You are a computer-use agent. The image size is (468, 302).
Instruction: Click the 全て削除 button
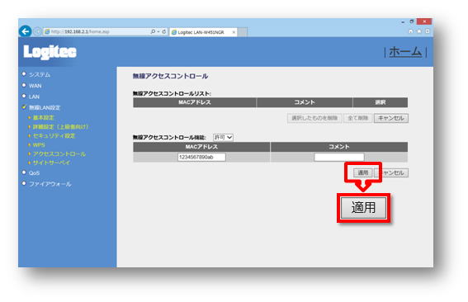point(357,118)
